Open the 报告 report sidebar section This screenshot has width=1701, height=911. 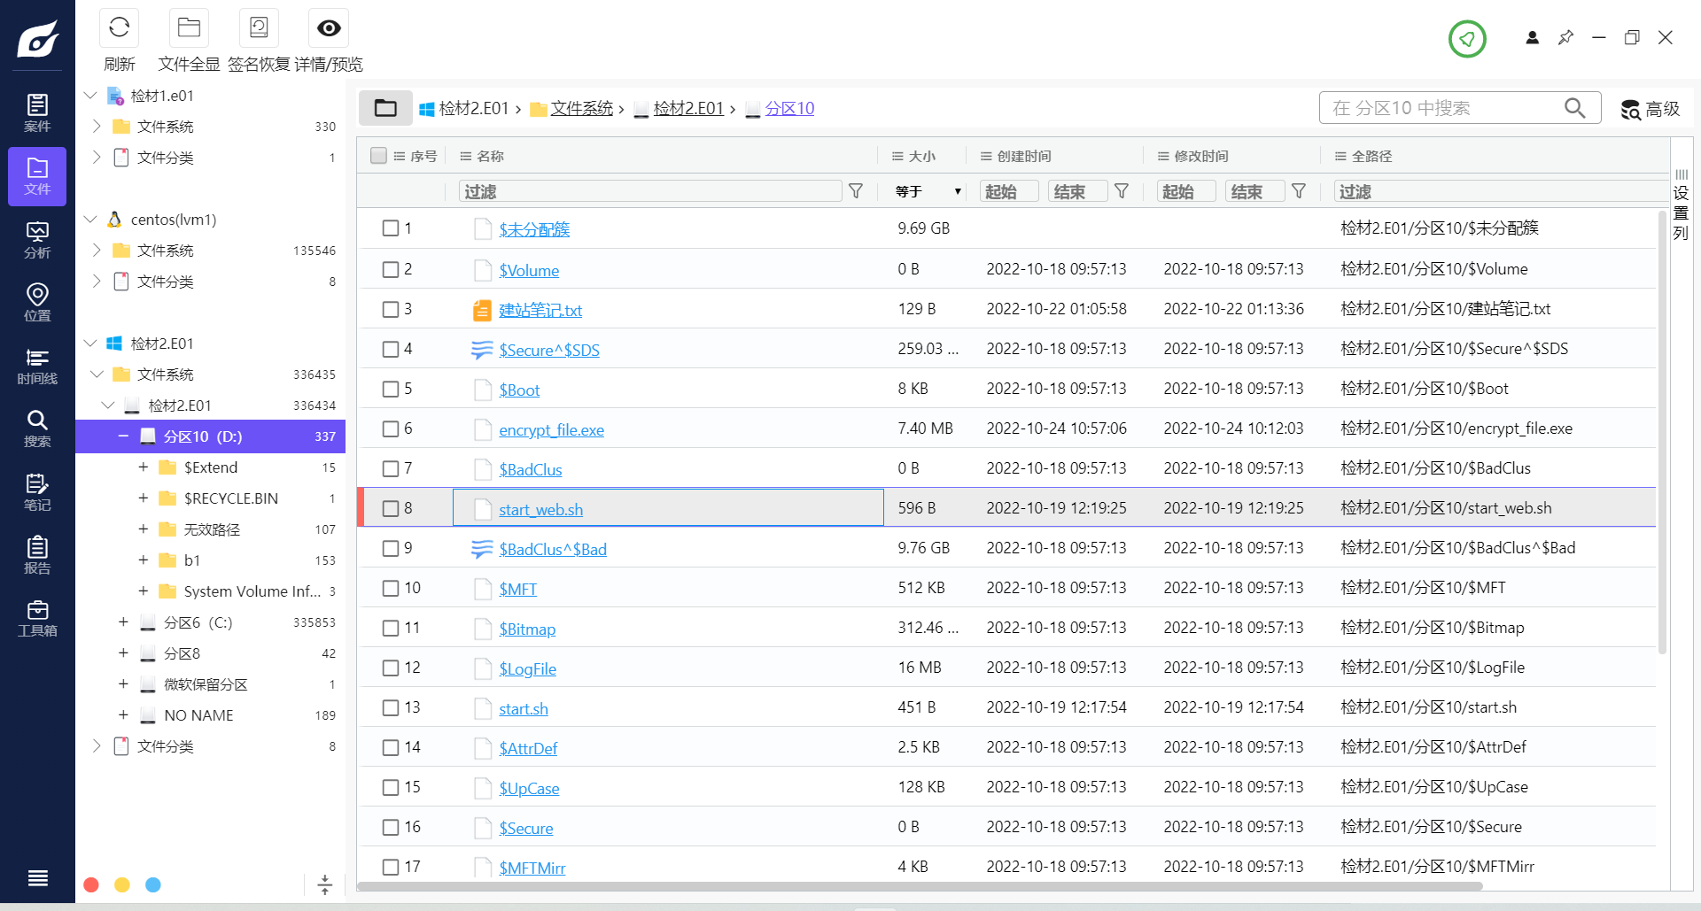tap(37, 556)
